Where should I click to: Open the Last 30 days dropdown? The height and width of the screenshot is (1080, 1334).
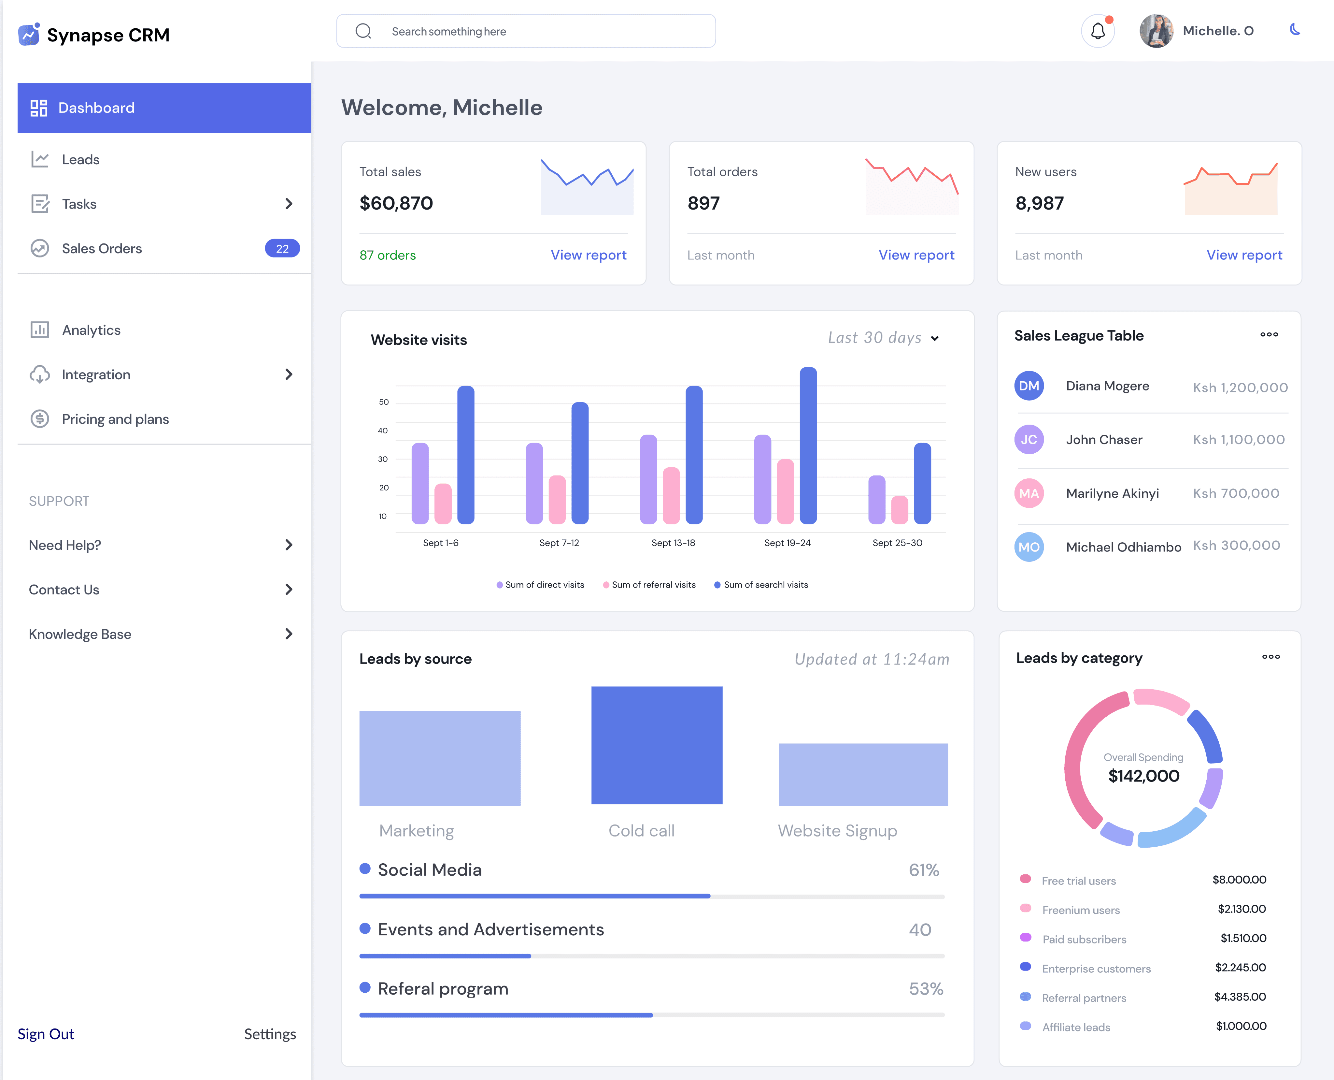click(x=883, y=338)
